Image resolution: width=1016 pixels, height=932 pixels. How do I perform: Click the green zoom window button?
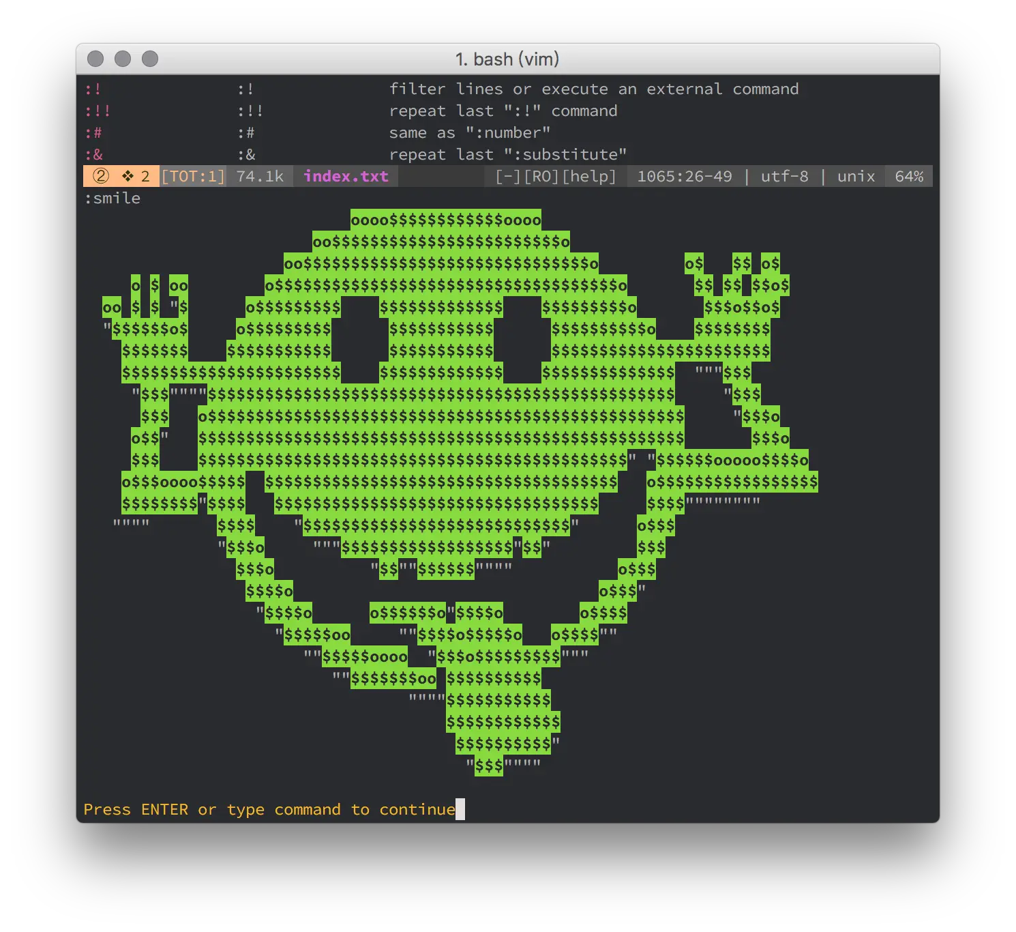coord(150,59)
